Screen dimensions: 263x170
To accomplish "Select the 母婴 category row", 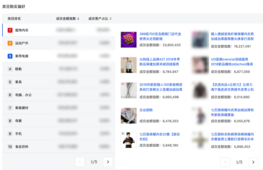I will pos(59,121).
